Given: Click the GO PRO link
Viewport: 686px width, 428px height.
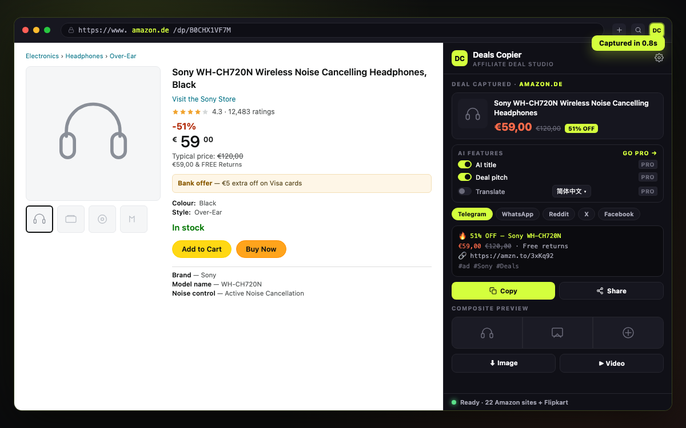Looking at the screenshot, I should click(x=640, y=153).
